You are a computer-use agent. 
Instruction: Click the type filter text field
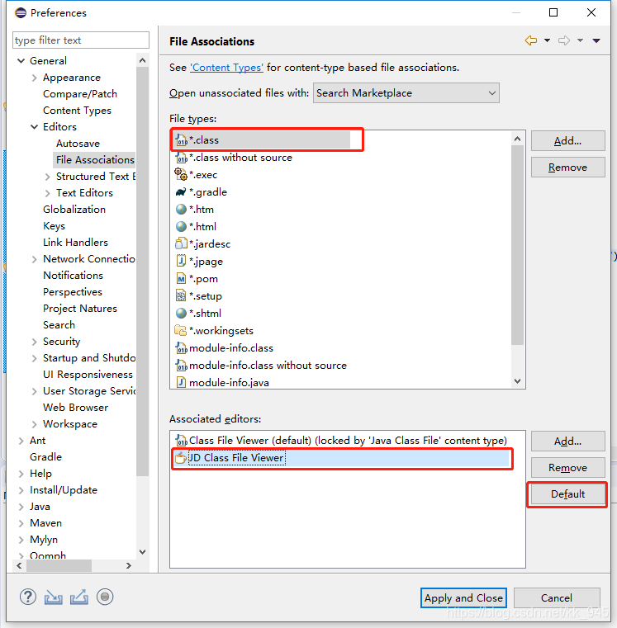pos(81,40)
